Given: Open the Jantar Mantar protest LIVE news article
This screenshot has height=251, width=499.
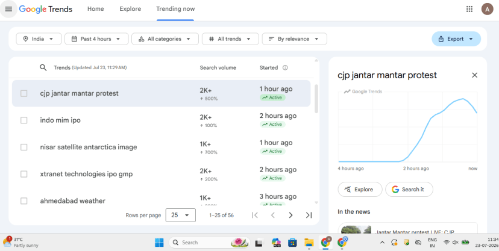Looking at the screenshot, I should [407, 228].
